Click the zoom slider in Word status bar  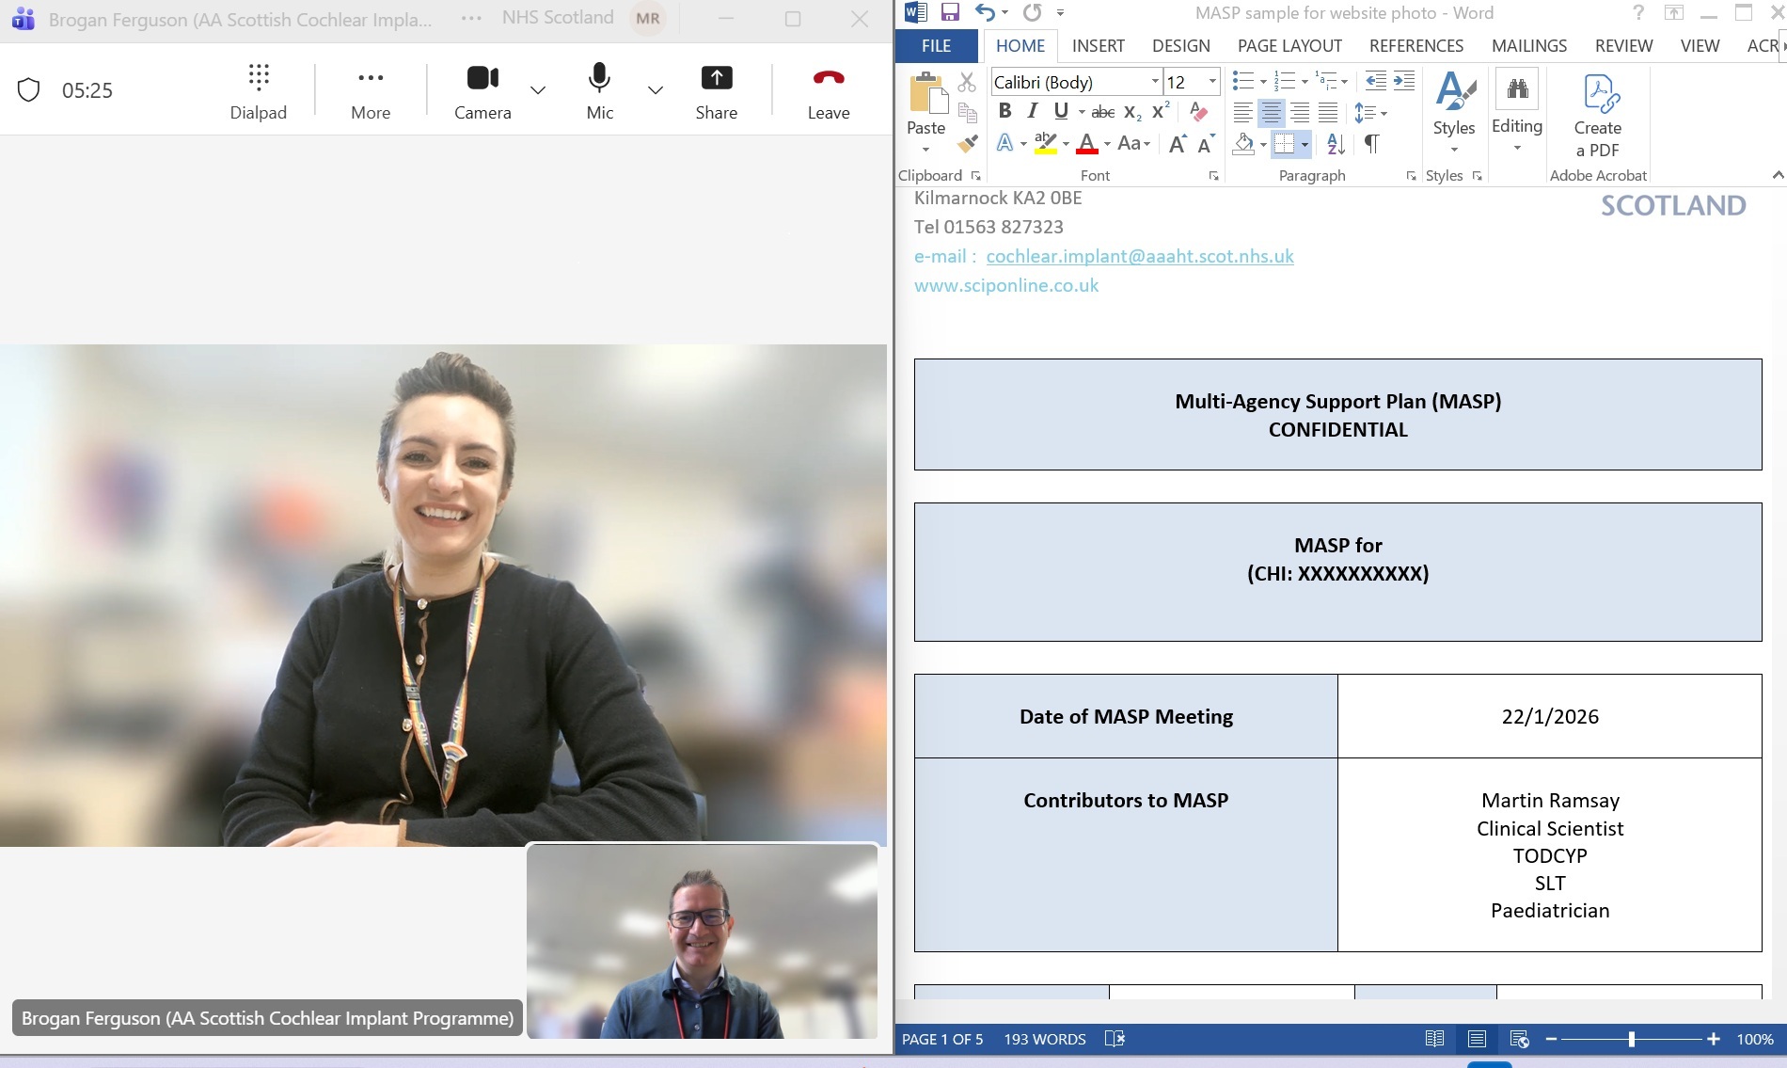pos(1632,1039)
